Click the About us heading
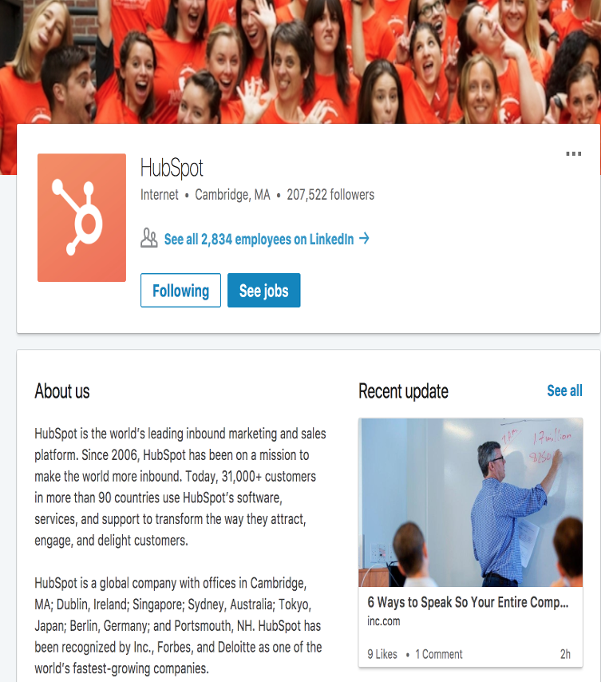The image size is (601, 682). (62, 391)
